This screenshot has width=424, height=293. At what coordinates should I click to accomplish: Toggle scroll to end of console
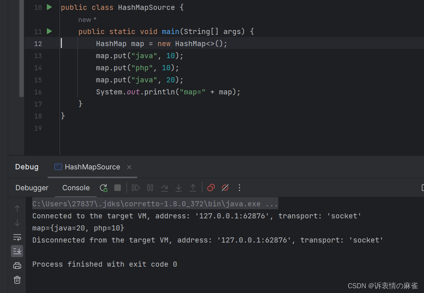pos(17,251)
